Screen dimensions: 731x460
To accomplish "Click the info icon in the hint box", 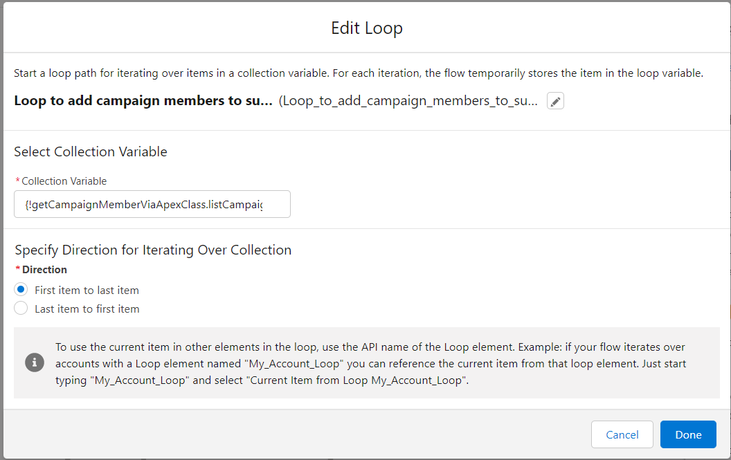I will tap(35, 362).
